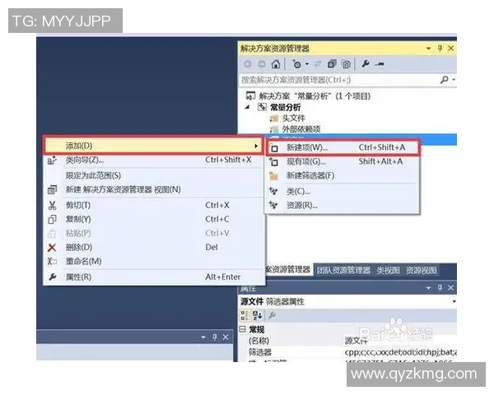Toggle auto-hide pin on Properties panel
This screenshot has height=395, width=494.
click(x=440, y=287)
